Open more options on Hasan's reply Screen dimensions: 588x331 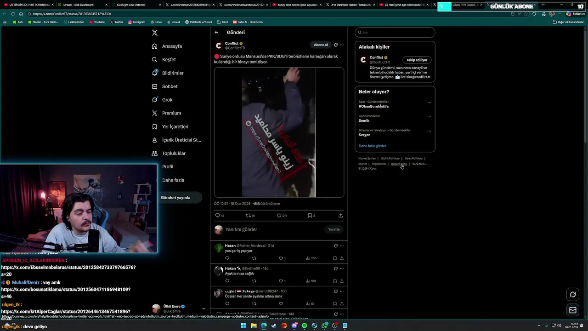[342, 245]
